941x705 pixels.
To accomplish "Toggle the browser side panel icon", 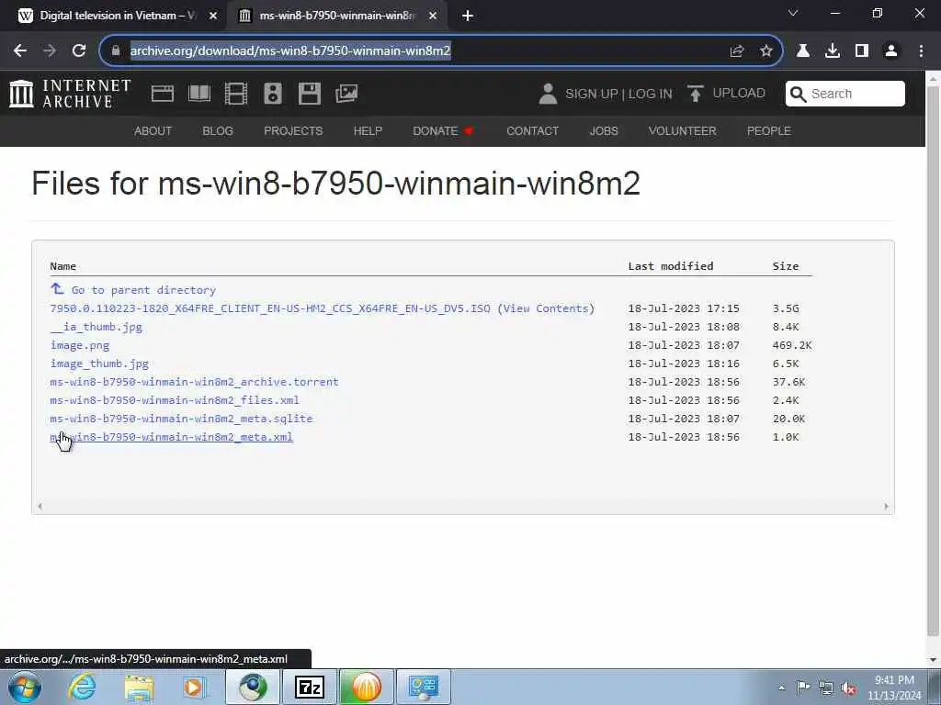I will pos(861,51).
